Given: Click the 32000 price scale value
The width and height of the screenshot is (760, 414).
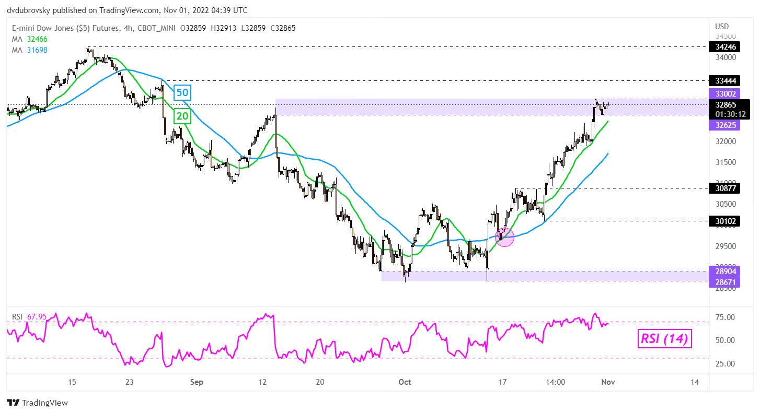Looking at the screenshot, I should (x=726, y=141).
